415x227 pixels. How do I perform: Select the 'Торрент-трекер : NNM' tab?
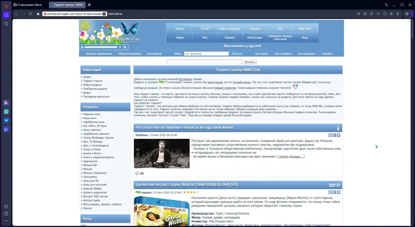[x=67, y=5]
